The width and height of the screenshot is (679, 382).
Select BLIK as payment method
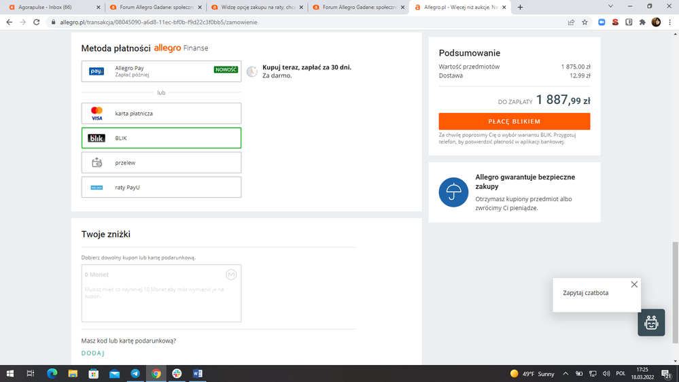pos(161,138)
